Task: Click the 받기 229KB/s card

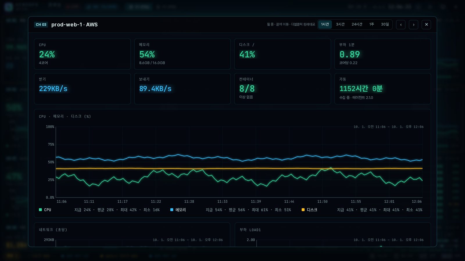Action: pyautogui.click(x=82, y=89)
